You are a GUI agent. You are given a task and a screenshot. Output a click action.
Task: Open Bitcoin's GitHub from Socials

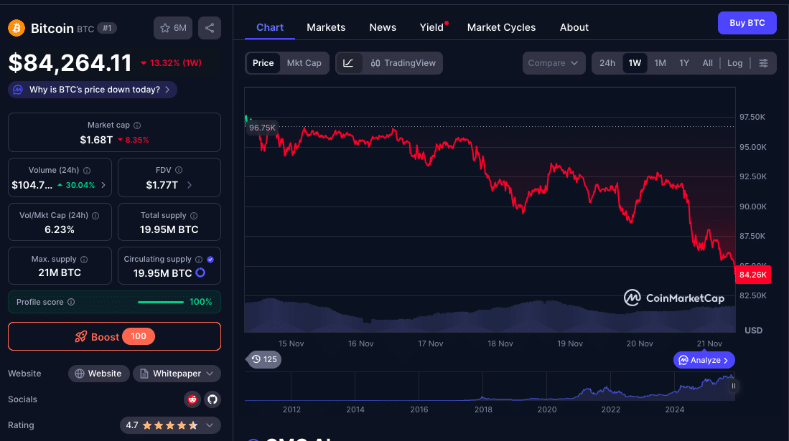tap(212, 399)
